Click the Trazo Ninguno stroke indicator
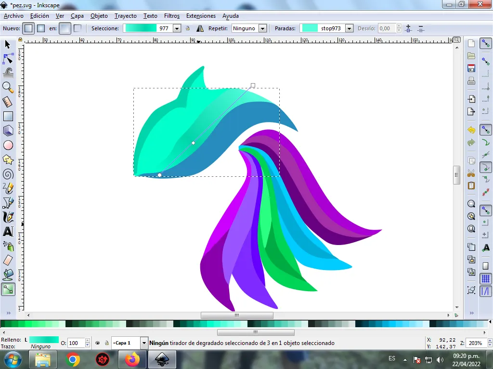Viewport: 493px width, 369px height. coord(40,346)
